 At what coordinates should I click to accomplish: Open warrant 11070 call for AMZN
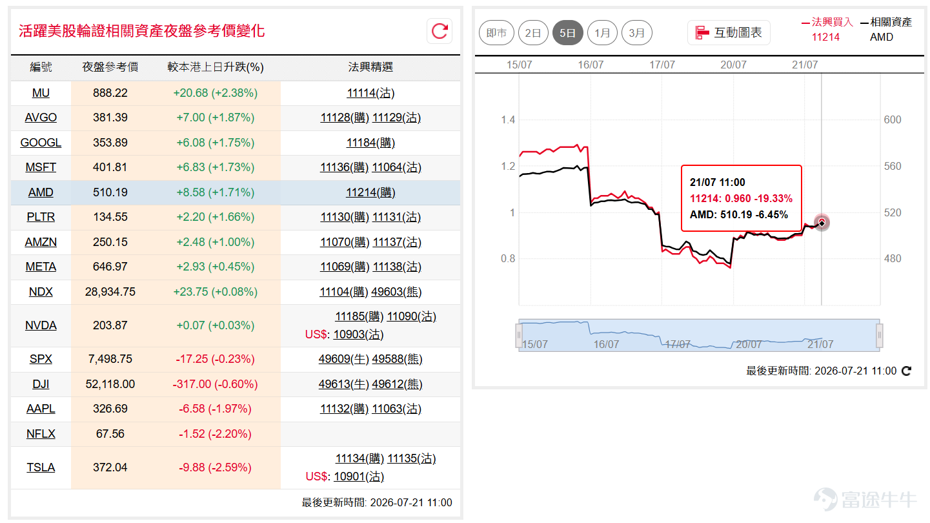click(x=345, y=242)
